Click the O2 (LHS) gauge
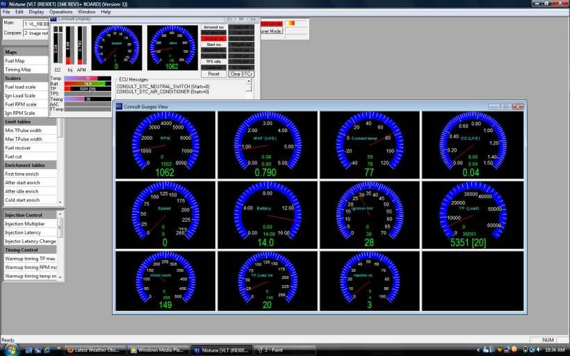 (x=472, y=144)
